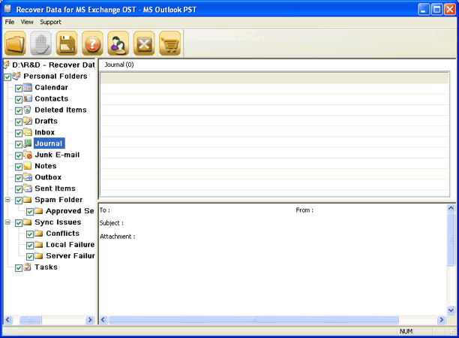Collapse the Spam Folder tree node

[7, 200]
